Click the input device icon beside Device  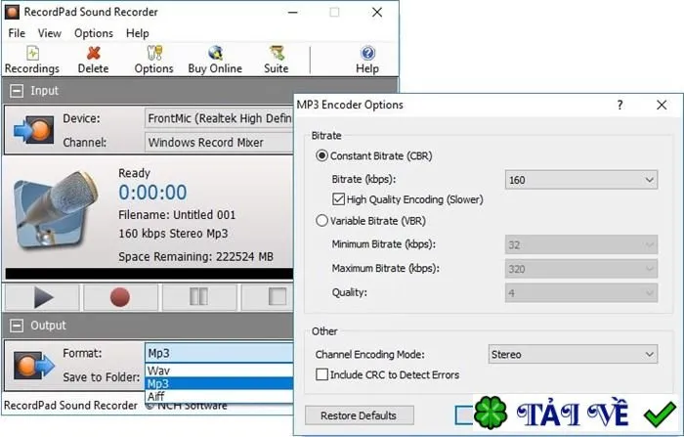pos(34,130)
